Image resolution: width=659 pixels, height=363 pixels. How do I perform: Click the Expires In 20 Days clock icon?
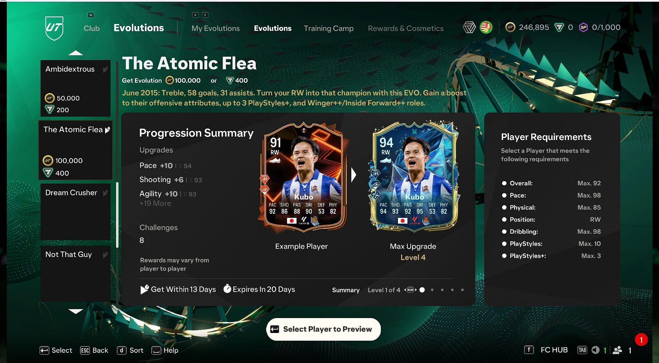tap(227, 289)
